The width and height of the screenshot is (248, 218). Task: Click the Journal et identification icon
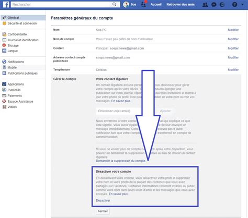(4, 40)
